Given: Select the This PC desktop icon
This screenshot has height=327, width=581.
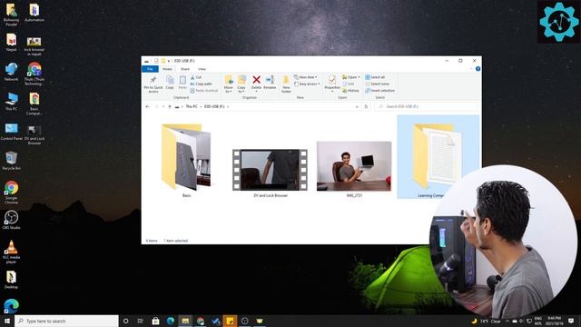Looking at the screenshot, I should 12,101.
